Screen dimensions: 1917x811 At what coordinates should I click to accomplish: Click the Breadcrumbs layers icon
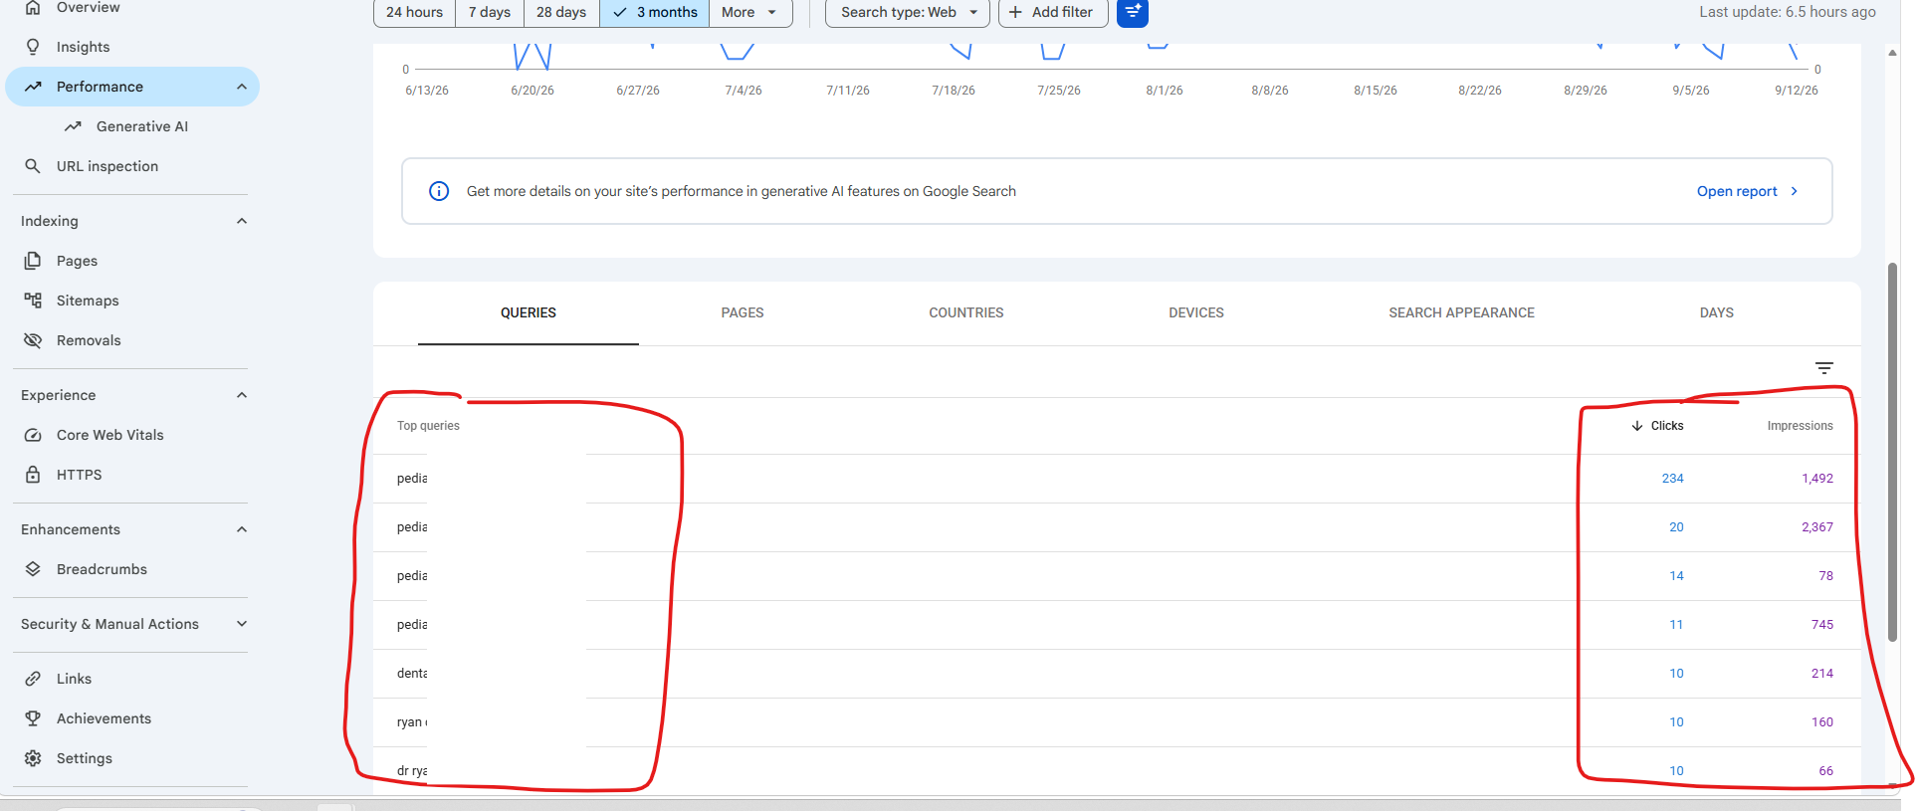click(x=33, y=569)
